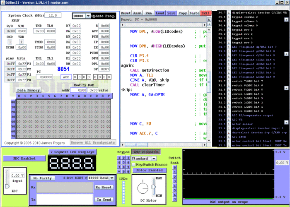Toggle the ADC Enabled button
Viewport: 290px width, 207px height.
[x=24, y=159]
